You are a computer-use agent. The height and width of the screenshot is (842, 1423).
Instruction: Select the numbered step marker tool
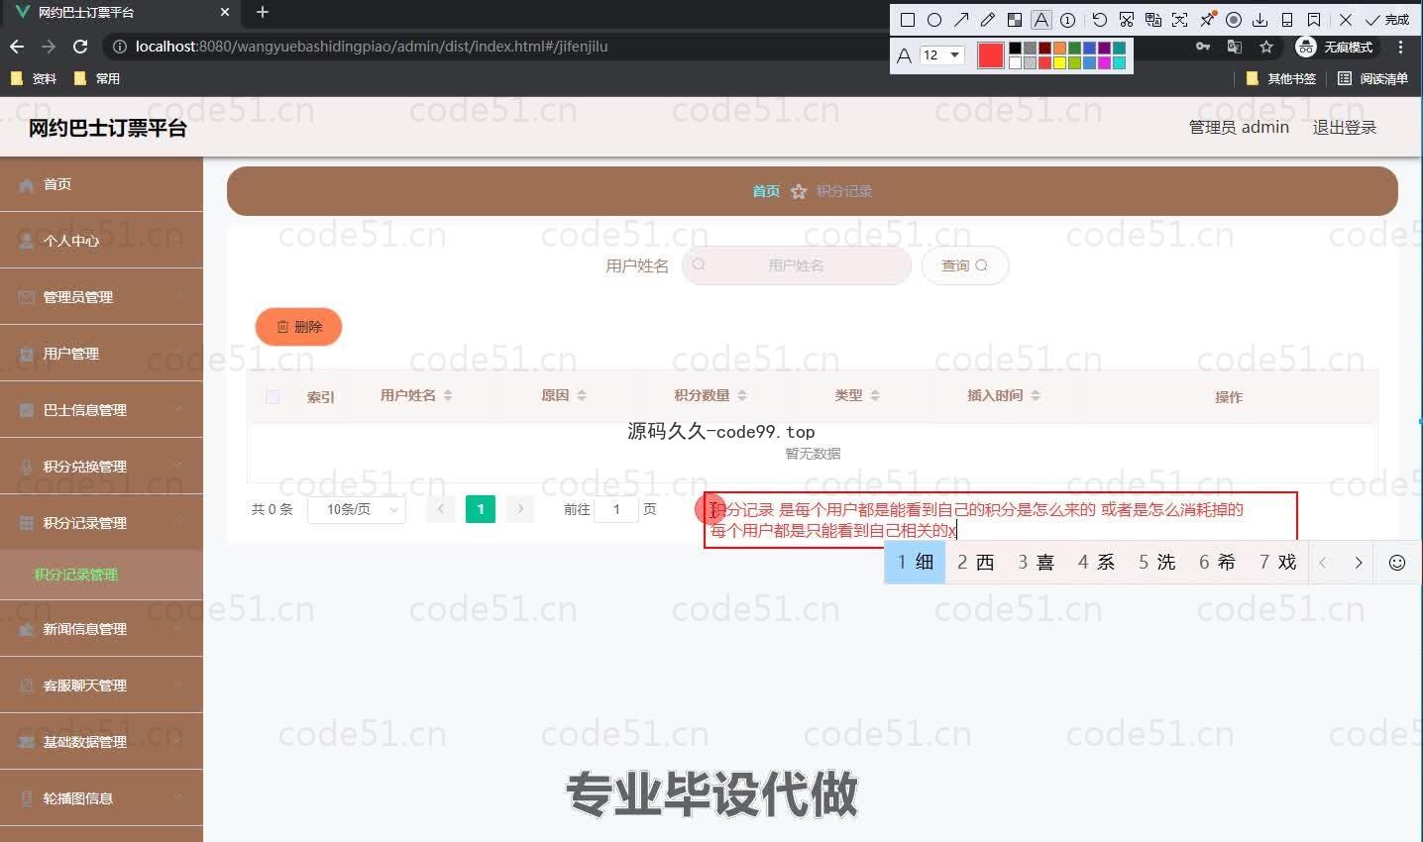click(1068, 20)
